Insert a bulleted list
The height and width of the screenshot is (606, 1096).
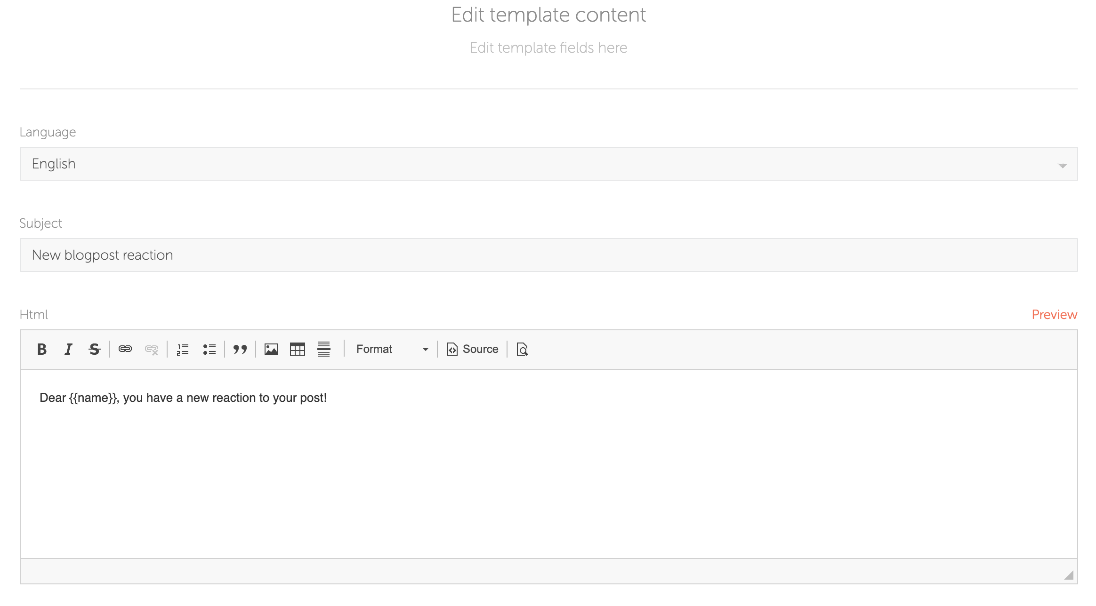(209, 349)
